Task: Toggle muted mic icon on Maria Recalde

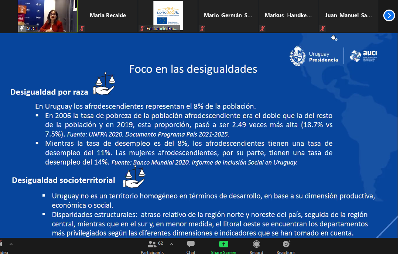Action: 82,28
